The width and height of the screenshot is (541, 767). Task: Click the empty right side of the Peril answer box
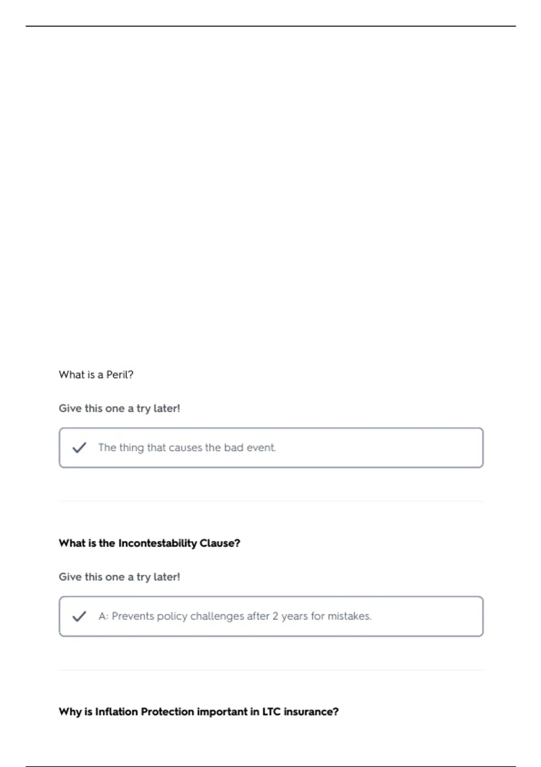pos(379,448)
